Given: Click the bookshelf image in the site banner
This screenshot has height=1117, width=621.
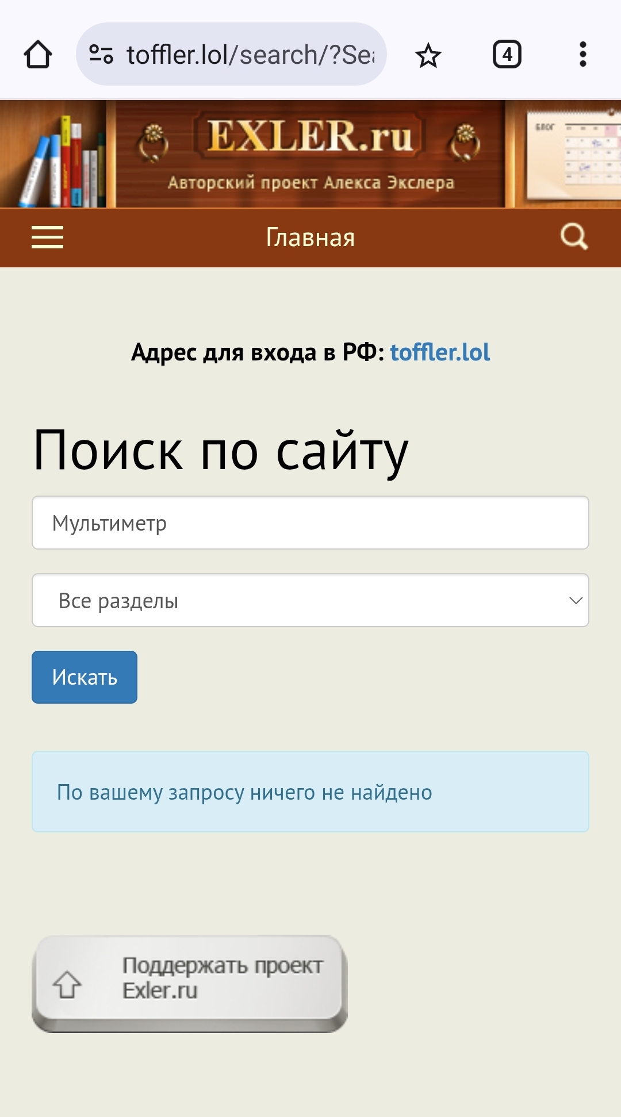Looking at the screenshot, I should coord(56,155).
